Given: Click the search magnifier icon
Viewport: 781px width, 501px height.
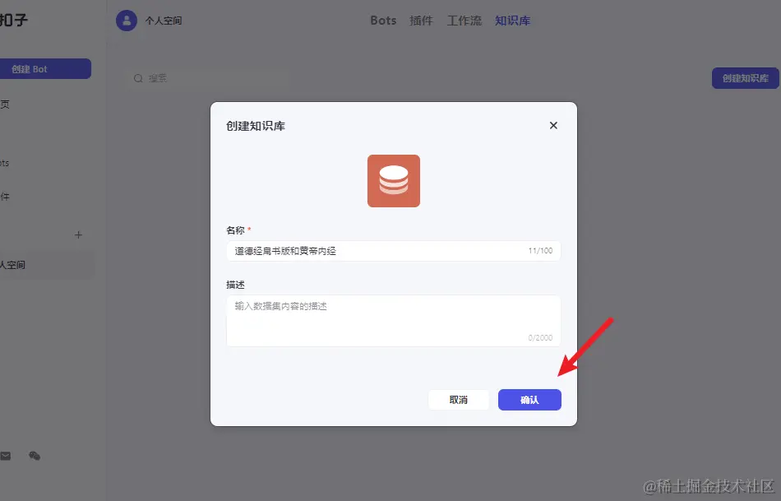Looking at the screenshot, I should click(x=138, y=78).
